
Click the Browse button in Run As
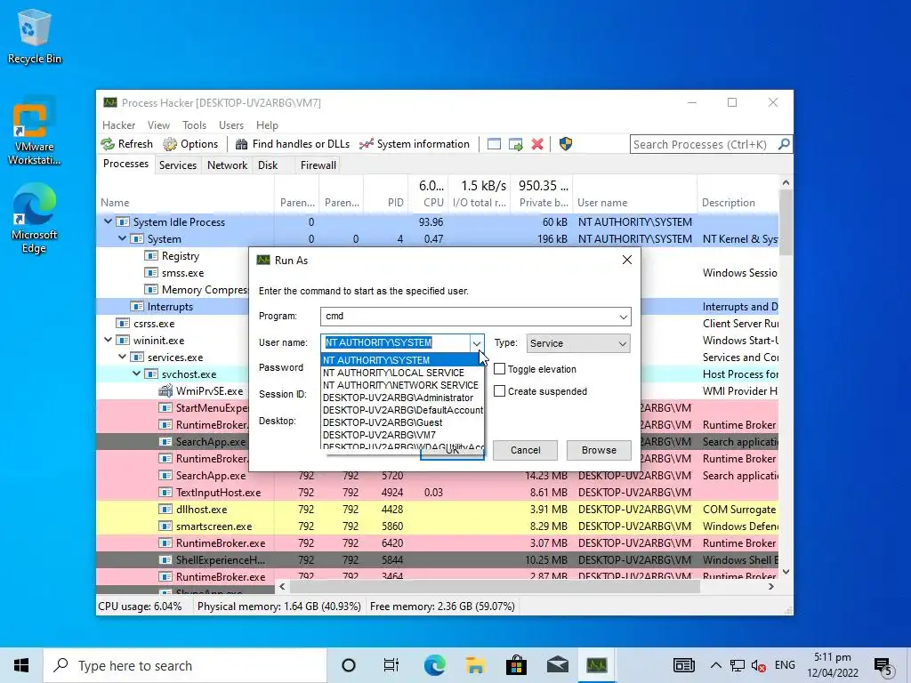(x=599, y=450)
